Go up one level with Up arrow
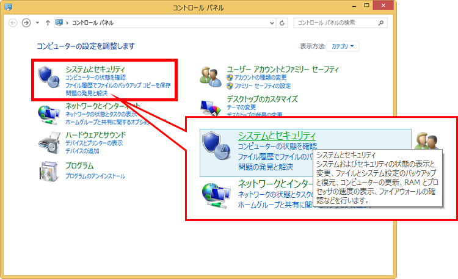 pyautogui.click(x=48, y=23)
